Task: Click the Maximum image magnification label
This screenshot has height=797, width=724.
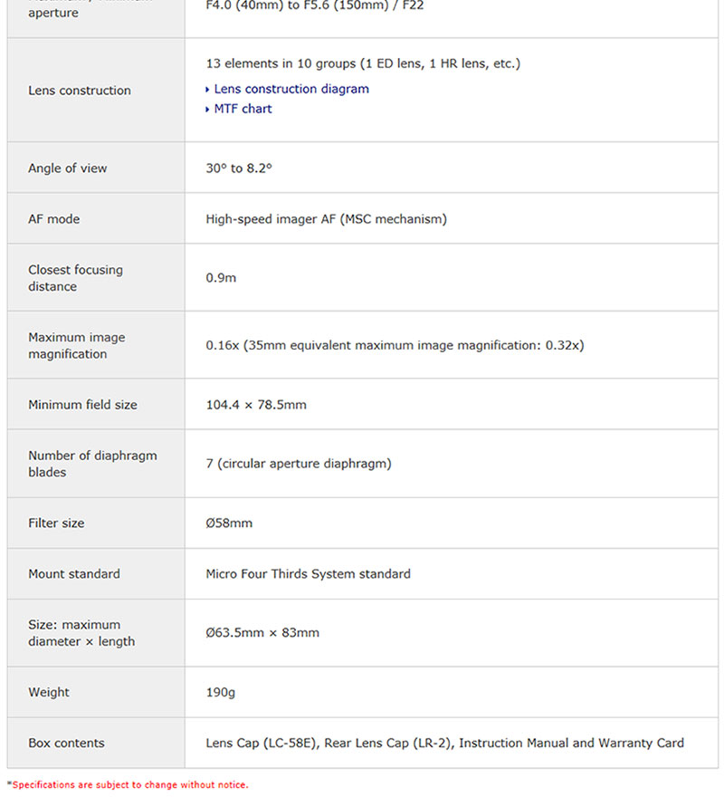Action: (77, 346)
